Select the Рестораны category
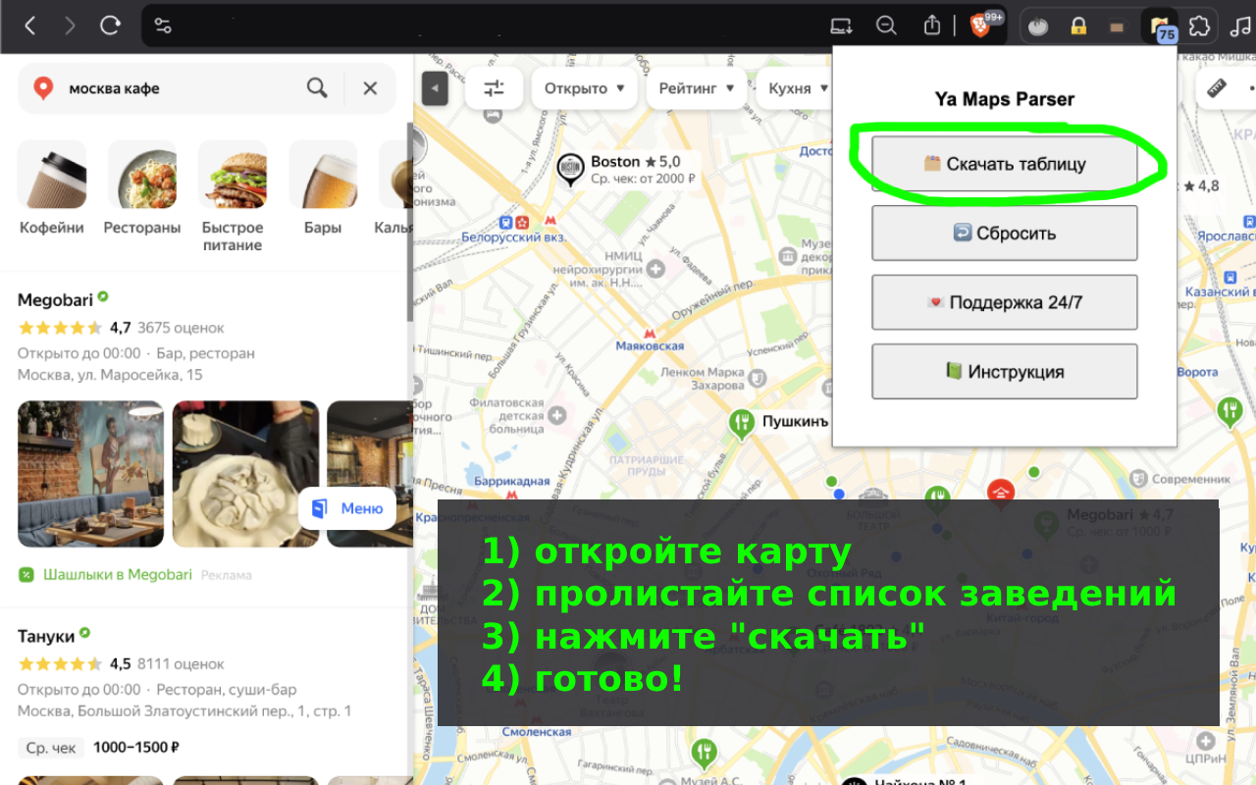 tap(142, 187)
